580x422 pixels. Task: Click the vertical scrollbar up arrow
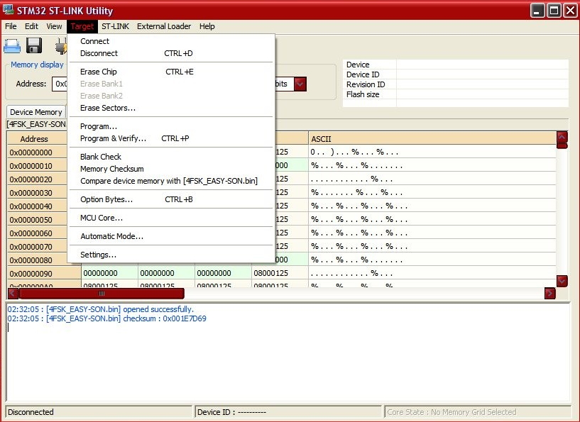(562, 138)
